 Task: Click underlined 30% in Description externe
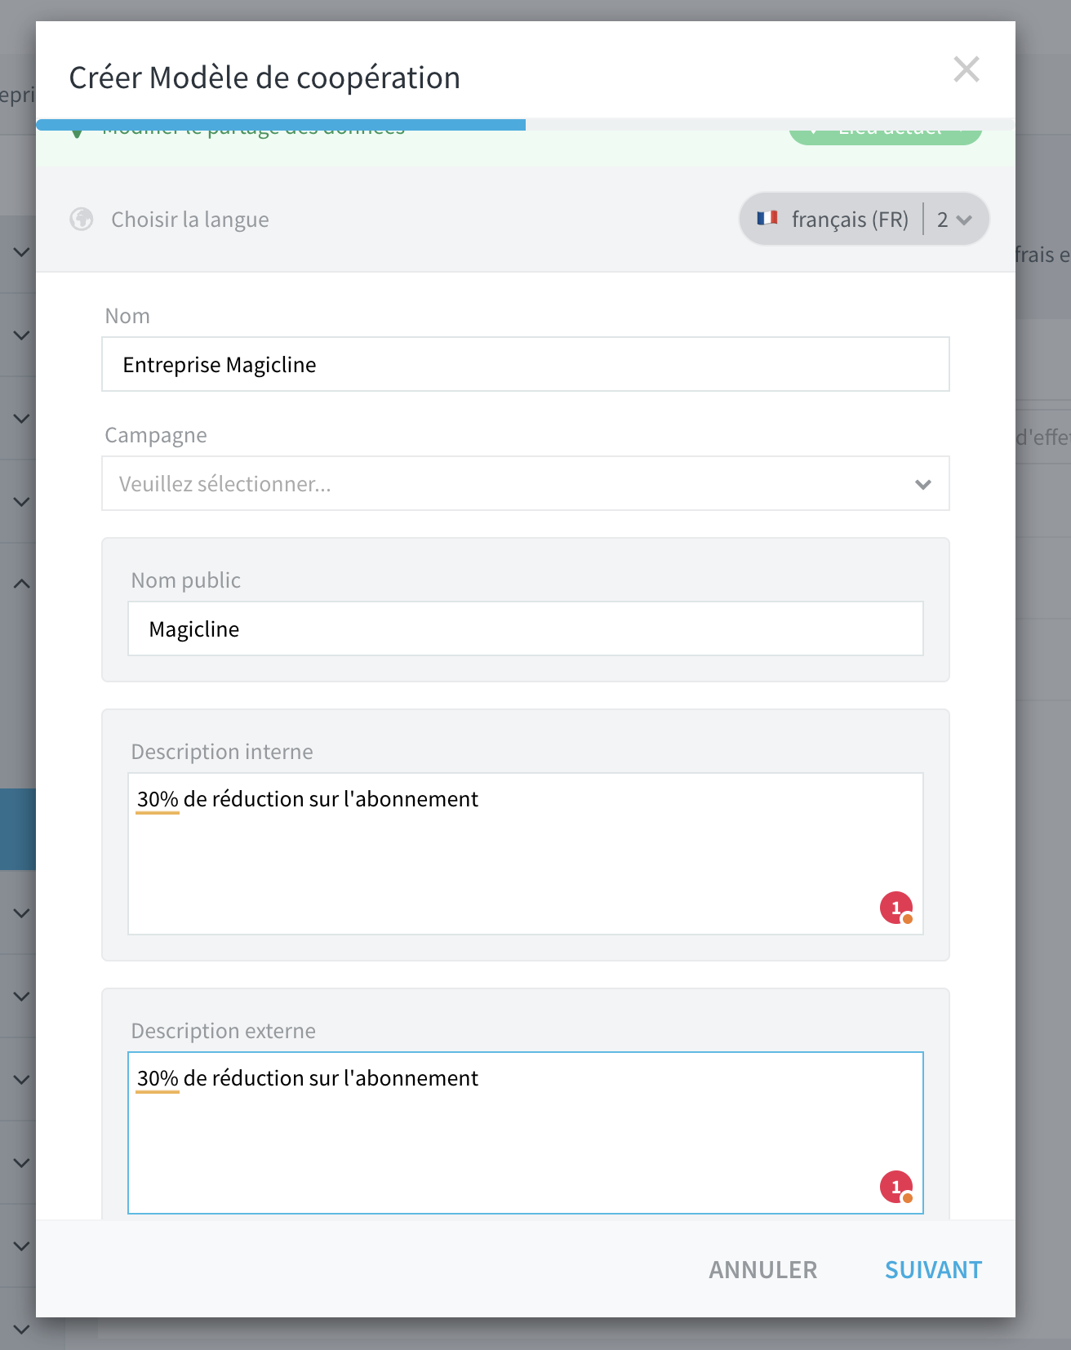(158, 1078)
